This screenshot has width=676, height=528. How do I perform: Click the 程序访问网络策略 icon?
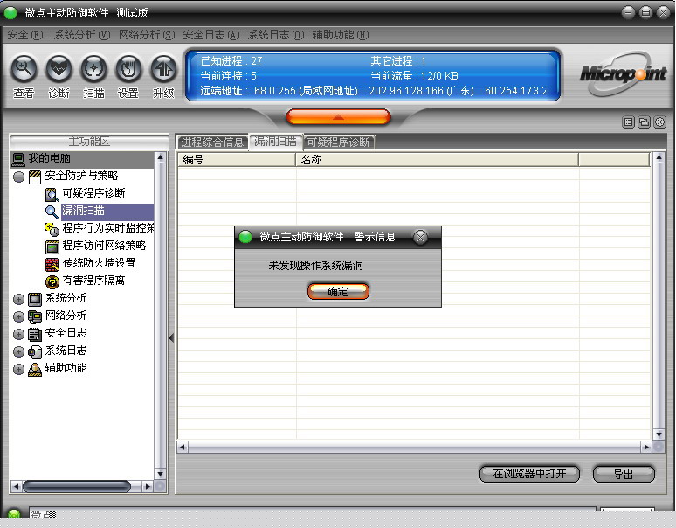click(x=52, y=247)
